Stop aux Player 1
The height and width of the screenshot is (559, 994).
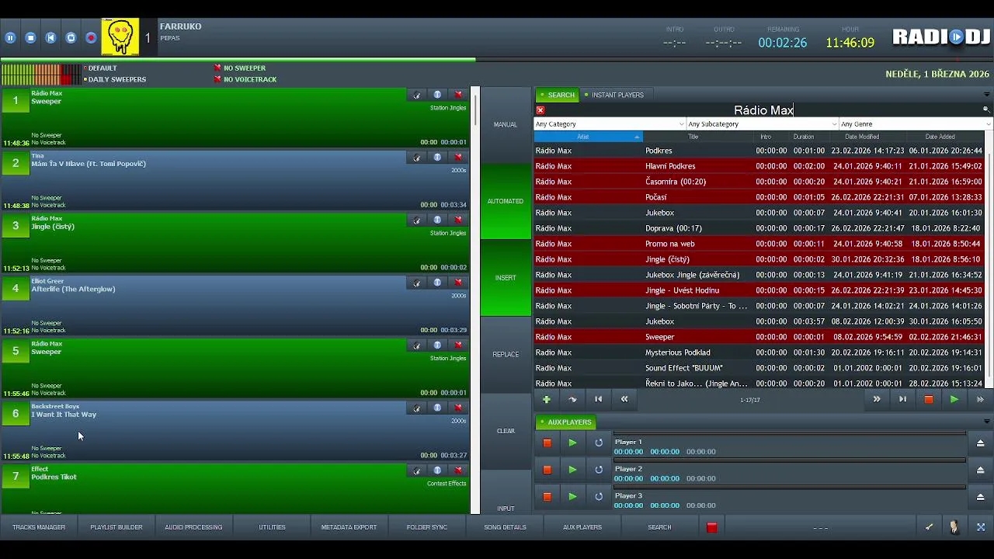coord(547,443)
